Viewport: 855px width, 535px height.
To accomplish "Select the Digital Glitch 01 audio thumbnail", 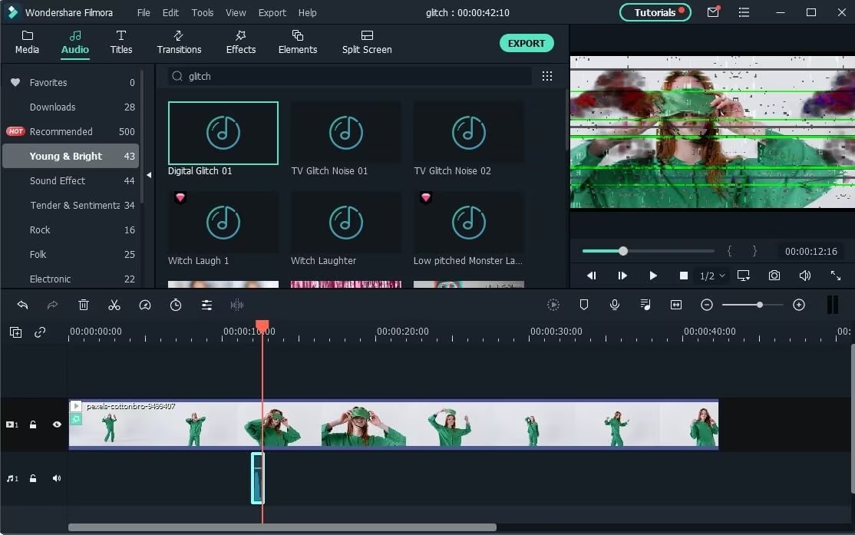I will pos(223,133).
